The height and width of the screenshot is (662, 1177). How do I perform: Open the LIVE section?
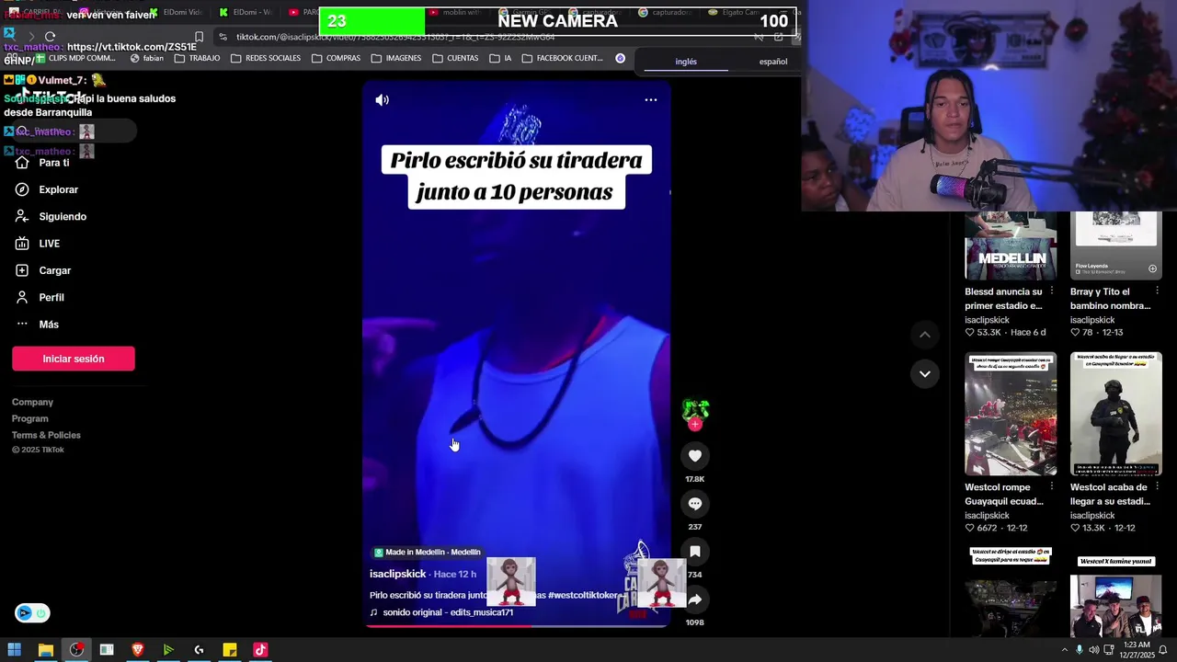(x=38, y=244)
